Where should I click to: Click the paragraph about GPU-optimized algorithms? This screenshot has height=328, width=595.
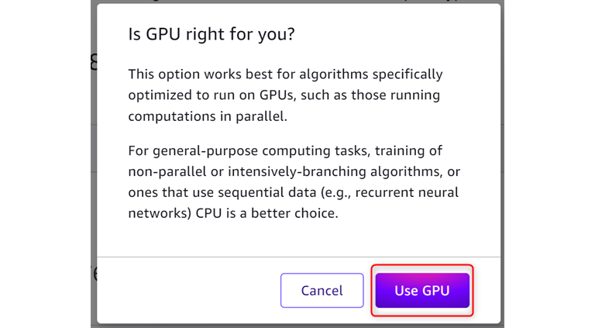(x=285, y=95)
